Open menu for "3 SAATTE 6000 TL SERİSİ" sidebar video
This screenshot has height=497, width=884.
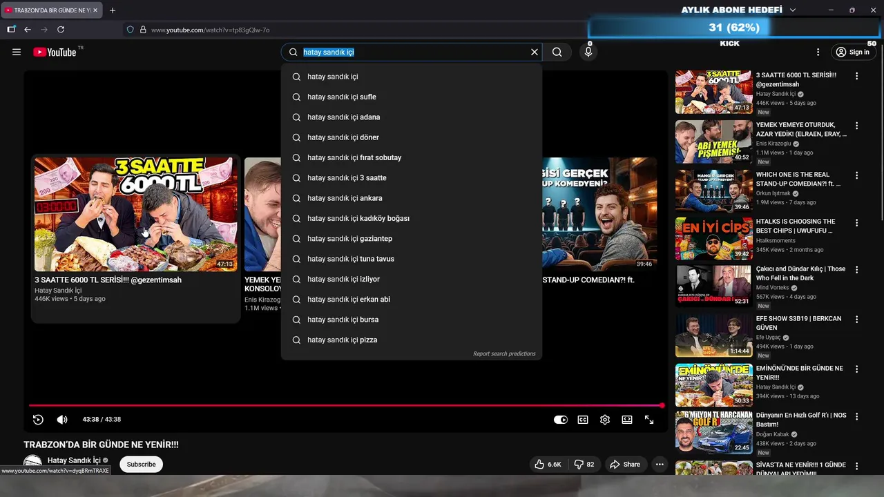point(856,76)
